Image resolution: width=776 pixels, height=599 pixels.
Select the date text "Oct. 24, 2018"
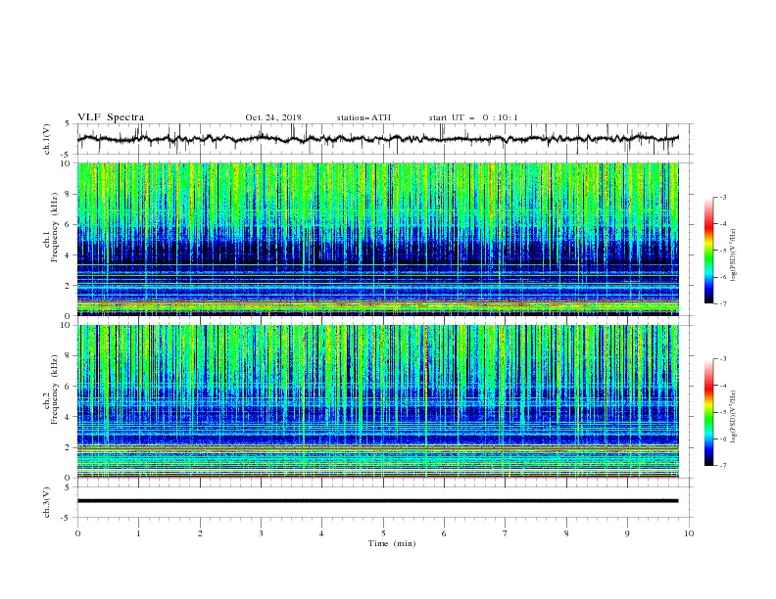coord(273,117)
